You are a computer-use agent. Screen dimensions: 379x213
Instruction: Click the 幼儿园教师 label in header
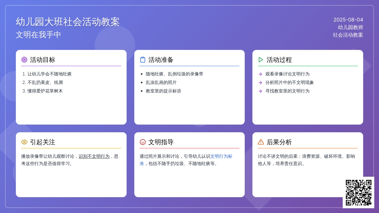point(351,27)
